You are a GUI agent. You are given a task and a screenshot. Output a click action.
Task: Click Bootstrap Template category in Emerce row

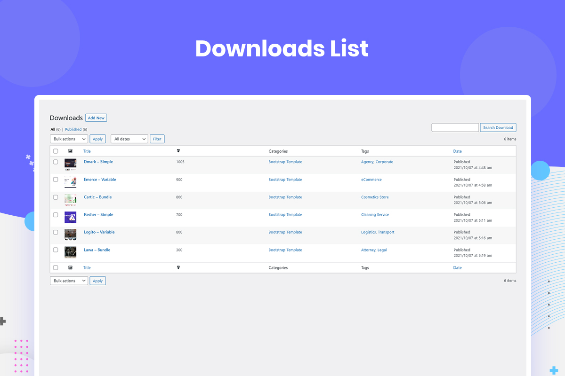pyautogui.click(x=285, y=180)
